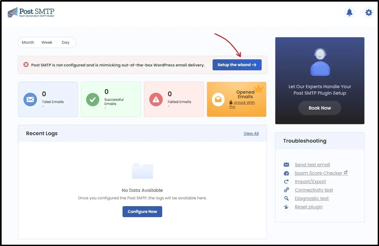Switch to the Day view
The image size is (379, 246).
(x=65, y=42)
